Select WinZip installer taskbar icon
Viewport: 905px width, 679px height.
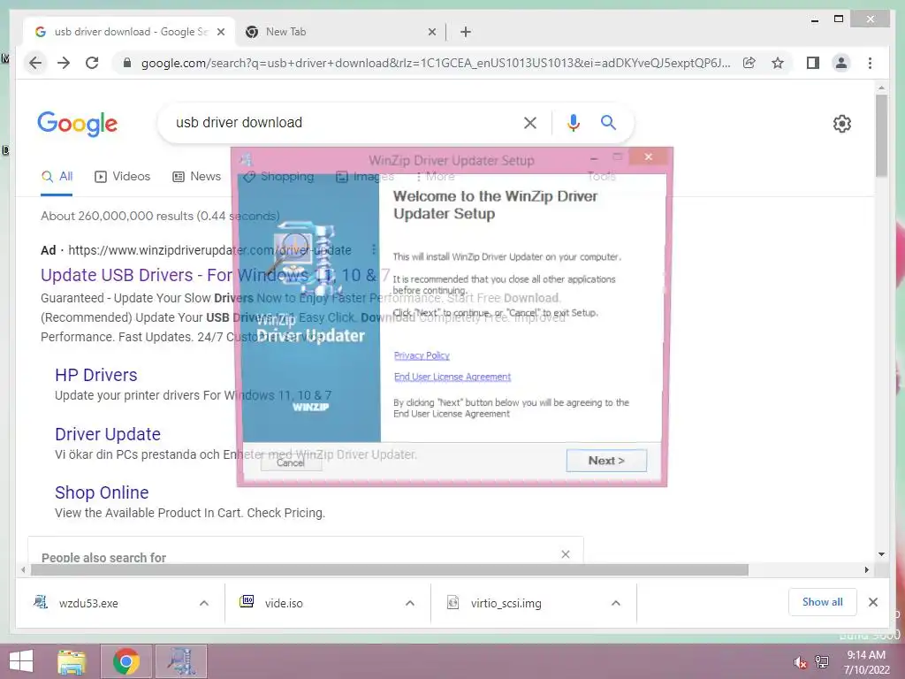(x=181, y=661)
